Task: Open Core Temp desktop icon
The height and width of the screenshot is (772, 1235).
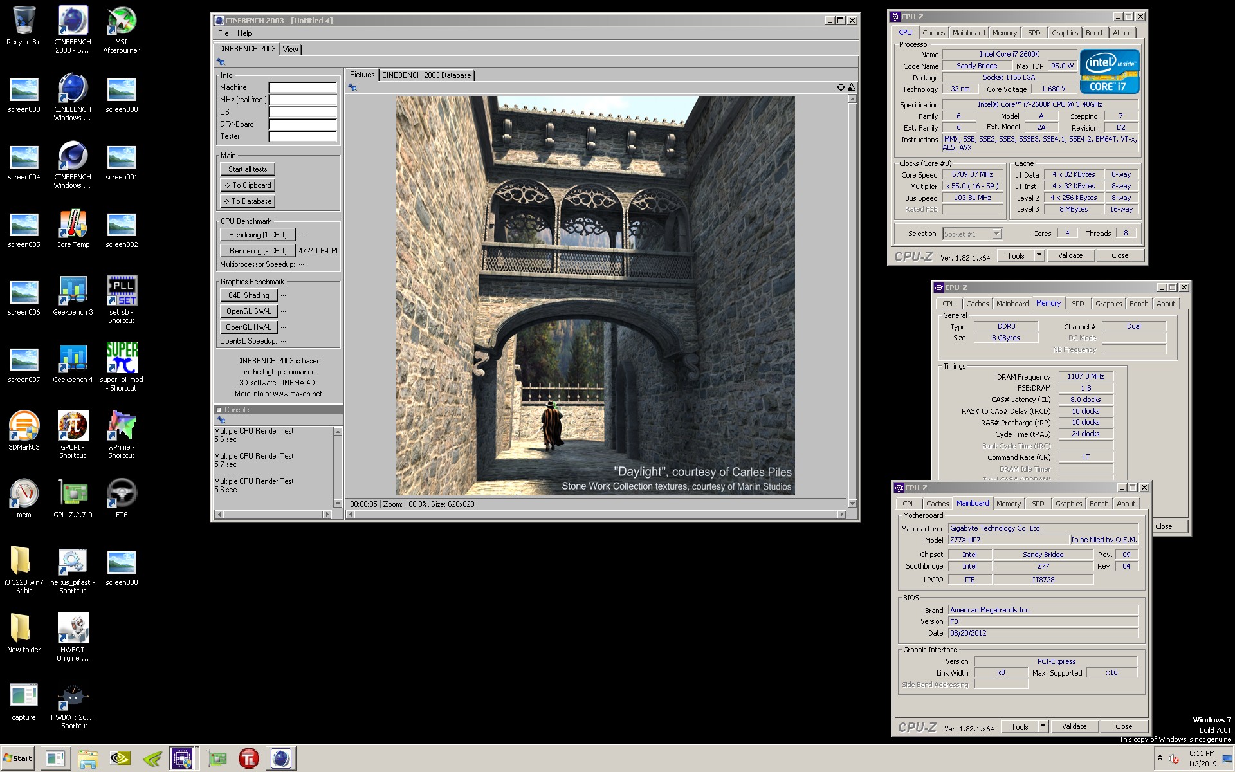Action: point(73,229)
